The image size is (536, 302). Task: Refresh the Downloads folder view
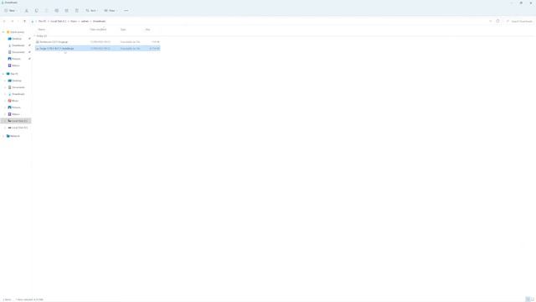coord(497,21)
